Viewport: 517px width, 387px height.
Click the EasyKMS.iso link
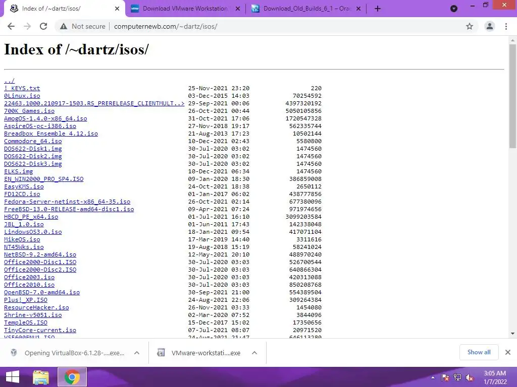pyautogui.click(x=24, y=186)
